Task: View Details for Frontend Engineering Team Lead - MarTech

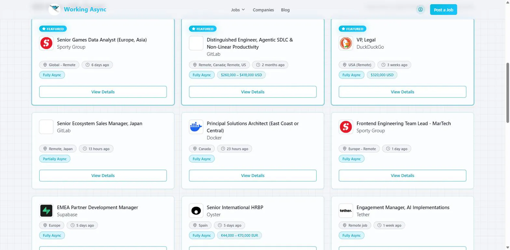Action: coord(402,175)
